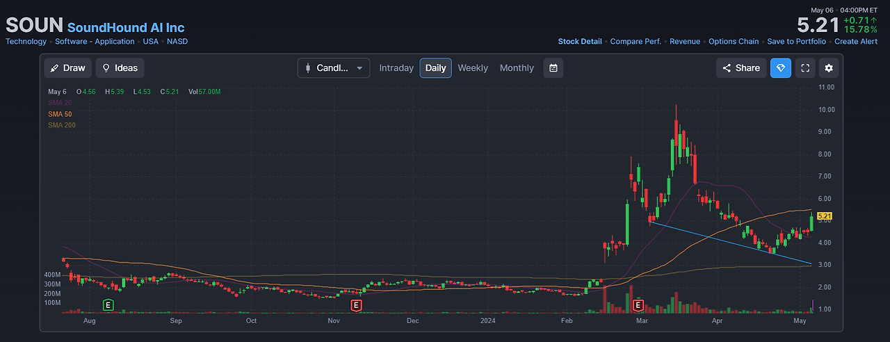Open the Options Chain link

pyautogui.click(x=734, y=42)
